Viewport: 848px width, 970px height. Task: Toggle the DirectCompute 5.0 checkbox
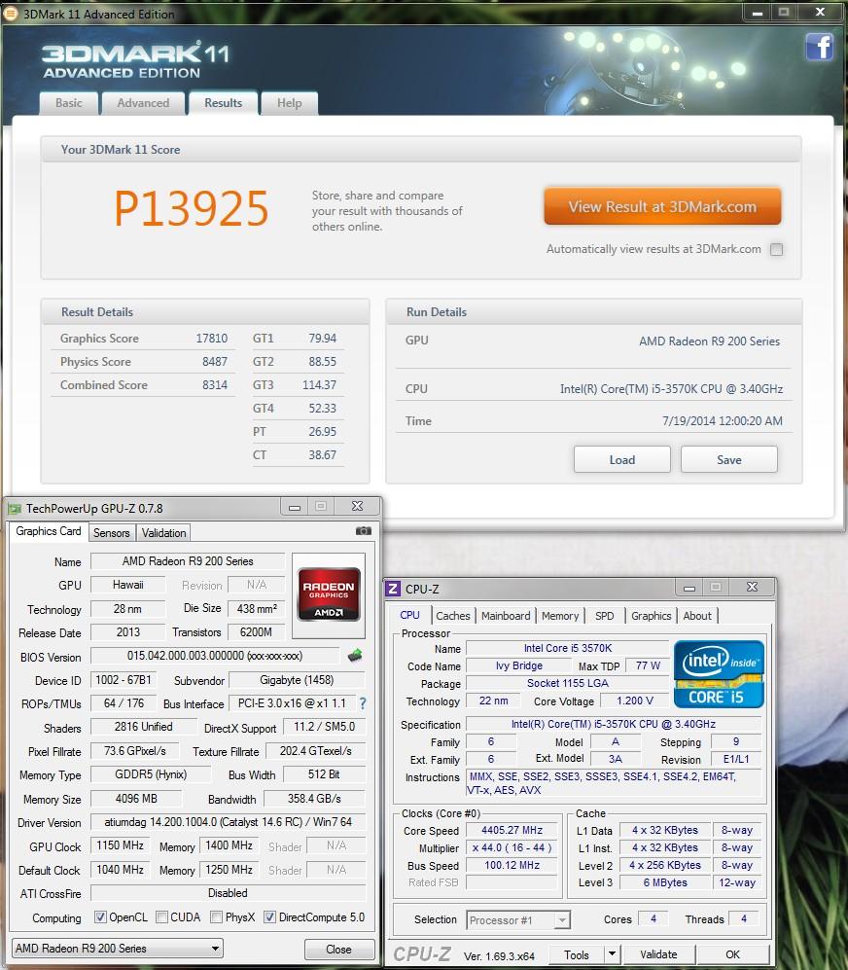[x=269, y=916]
